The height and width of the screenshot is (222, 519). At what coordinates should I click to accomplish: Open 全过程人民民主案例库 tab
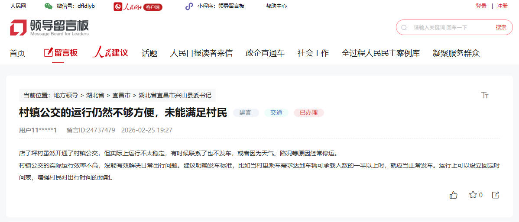point(381,53)
